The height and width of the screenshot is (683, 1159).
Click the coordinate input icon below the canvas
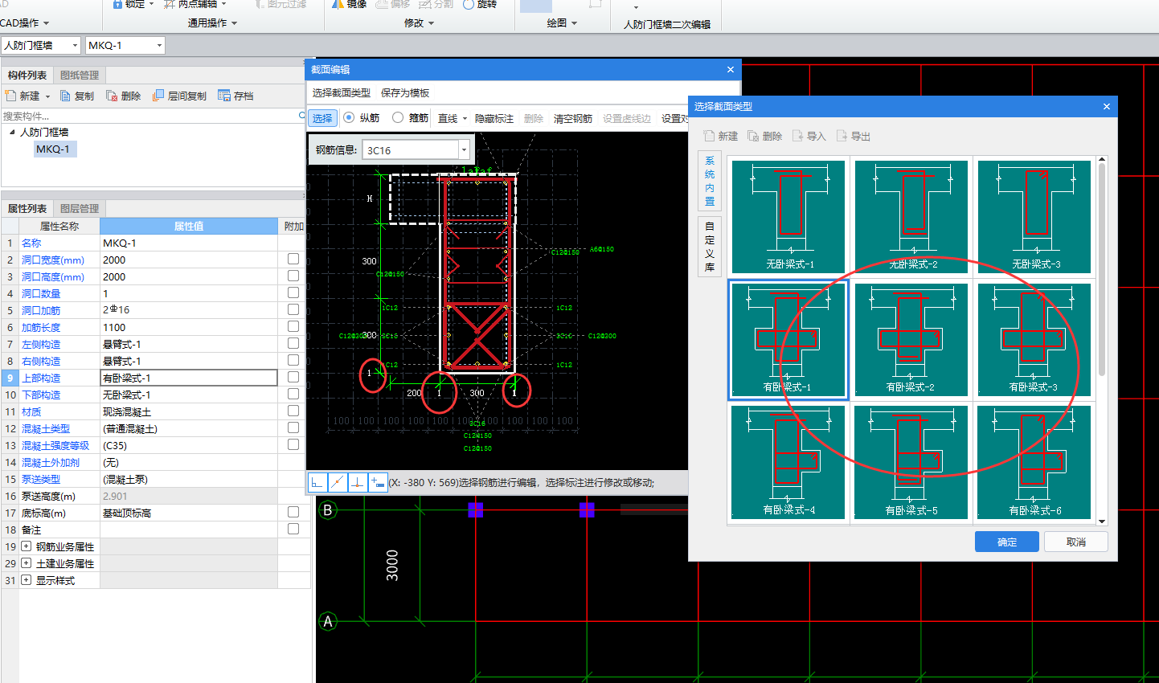pos(378,482)
